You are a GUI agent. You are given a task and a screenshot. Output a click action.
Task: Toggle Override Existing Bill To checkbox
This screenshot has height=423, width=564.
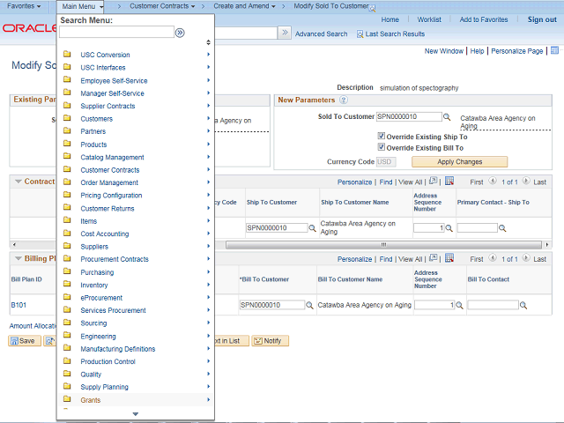coord(382,147)
